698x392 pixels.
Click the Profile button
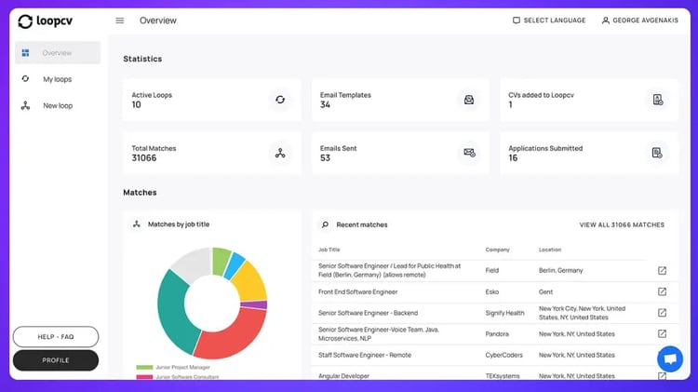point(56,360)
